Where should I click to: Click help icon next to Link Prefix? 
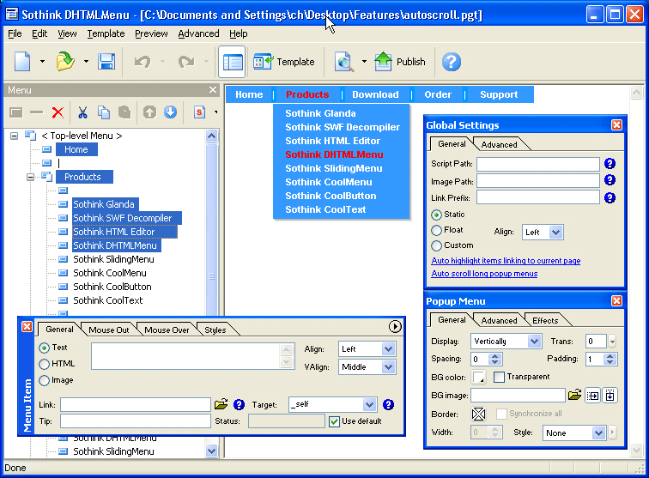click(x=610, y=198)
